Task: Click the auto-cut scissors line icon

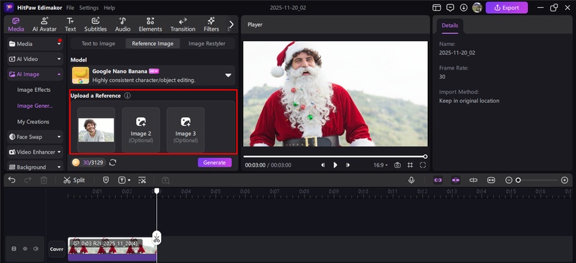Action: tap(142, 180)
